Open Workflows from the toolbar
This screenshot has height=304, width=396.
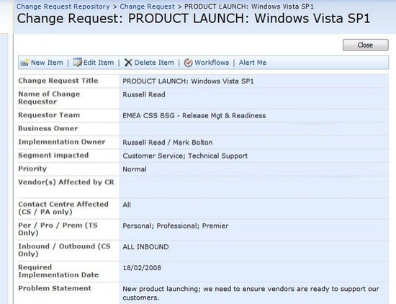[x=212, y=63]
